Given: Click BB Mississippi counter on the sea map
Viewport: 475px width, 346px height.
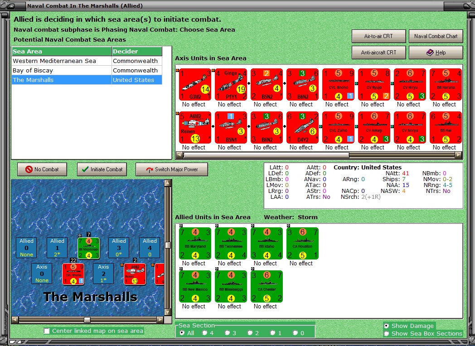Looking at the screenshot, I should [88, 248].
